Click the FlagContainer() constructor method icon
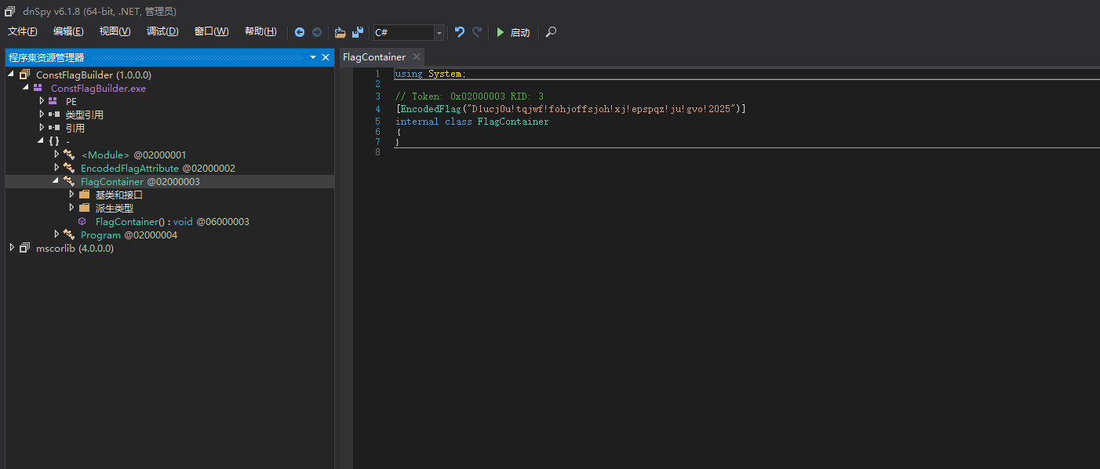 [x=82, y=222]
